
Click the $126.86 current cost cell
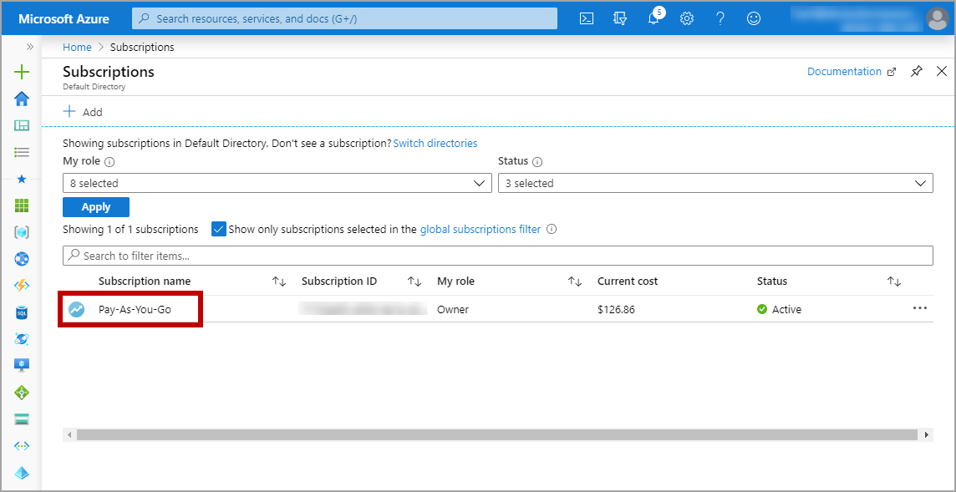click(x=616, y=309)
